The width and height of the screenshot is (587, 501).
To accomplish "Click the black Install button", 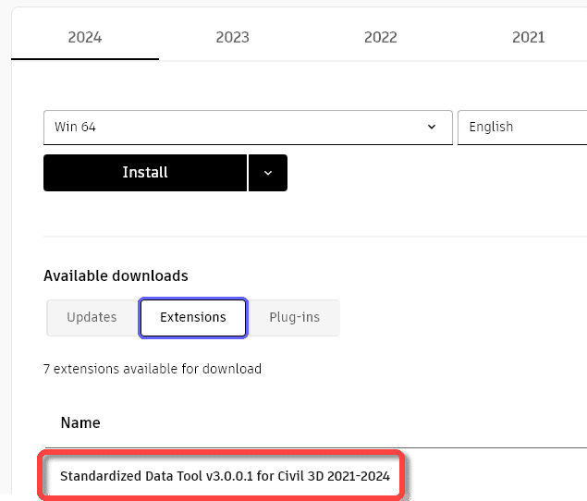I will point(145,173).
